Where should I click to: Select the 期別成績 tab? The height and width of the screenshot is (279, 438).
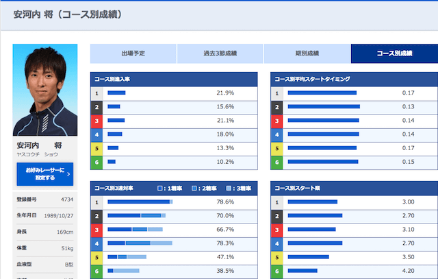click(307, 53)
